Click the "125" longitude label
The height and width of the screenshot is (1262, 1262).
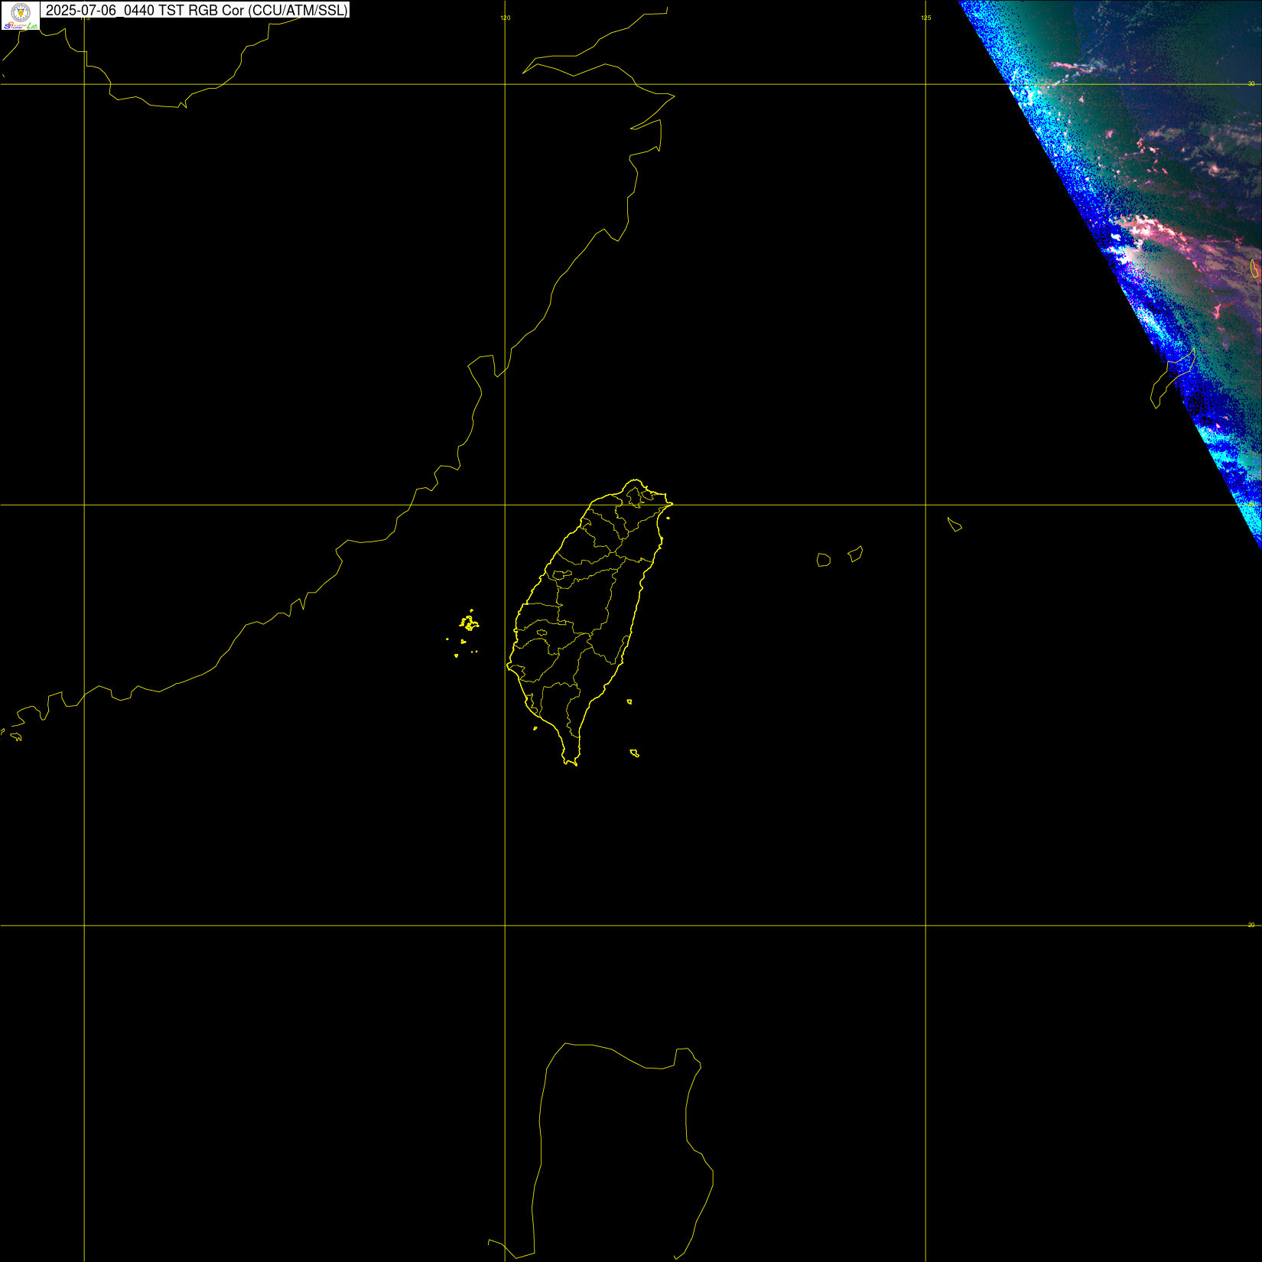(925, 18)
